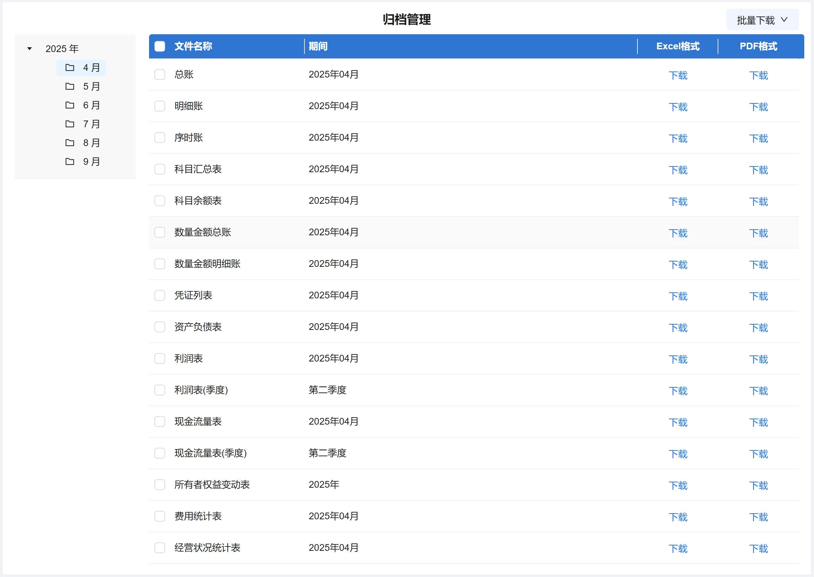The image size is (814, 577).
Task: Check the 总账 row checkbox
Action: point(160,75)
